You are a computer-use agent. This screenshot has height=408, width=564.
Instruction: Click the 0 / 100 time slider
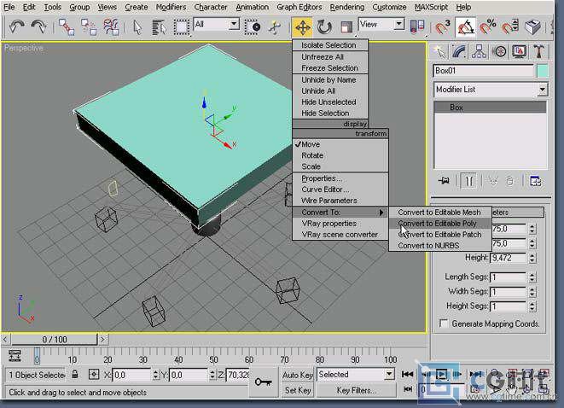click(x=55, y=339)
